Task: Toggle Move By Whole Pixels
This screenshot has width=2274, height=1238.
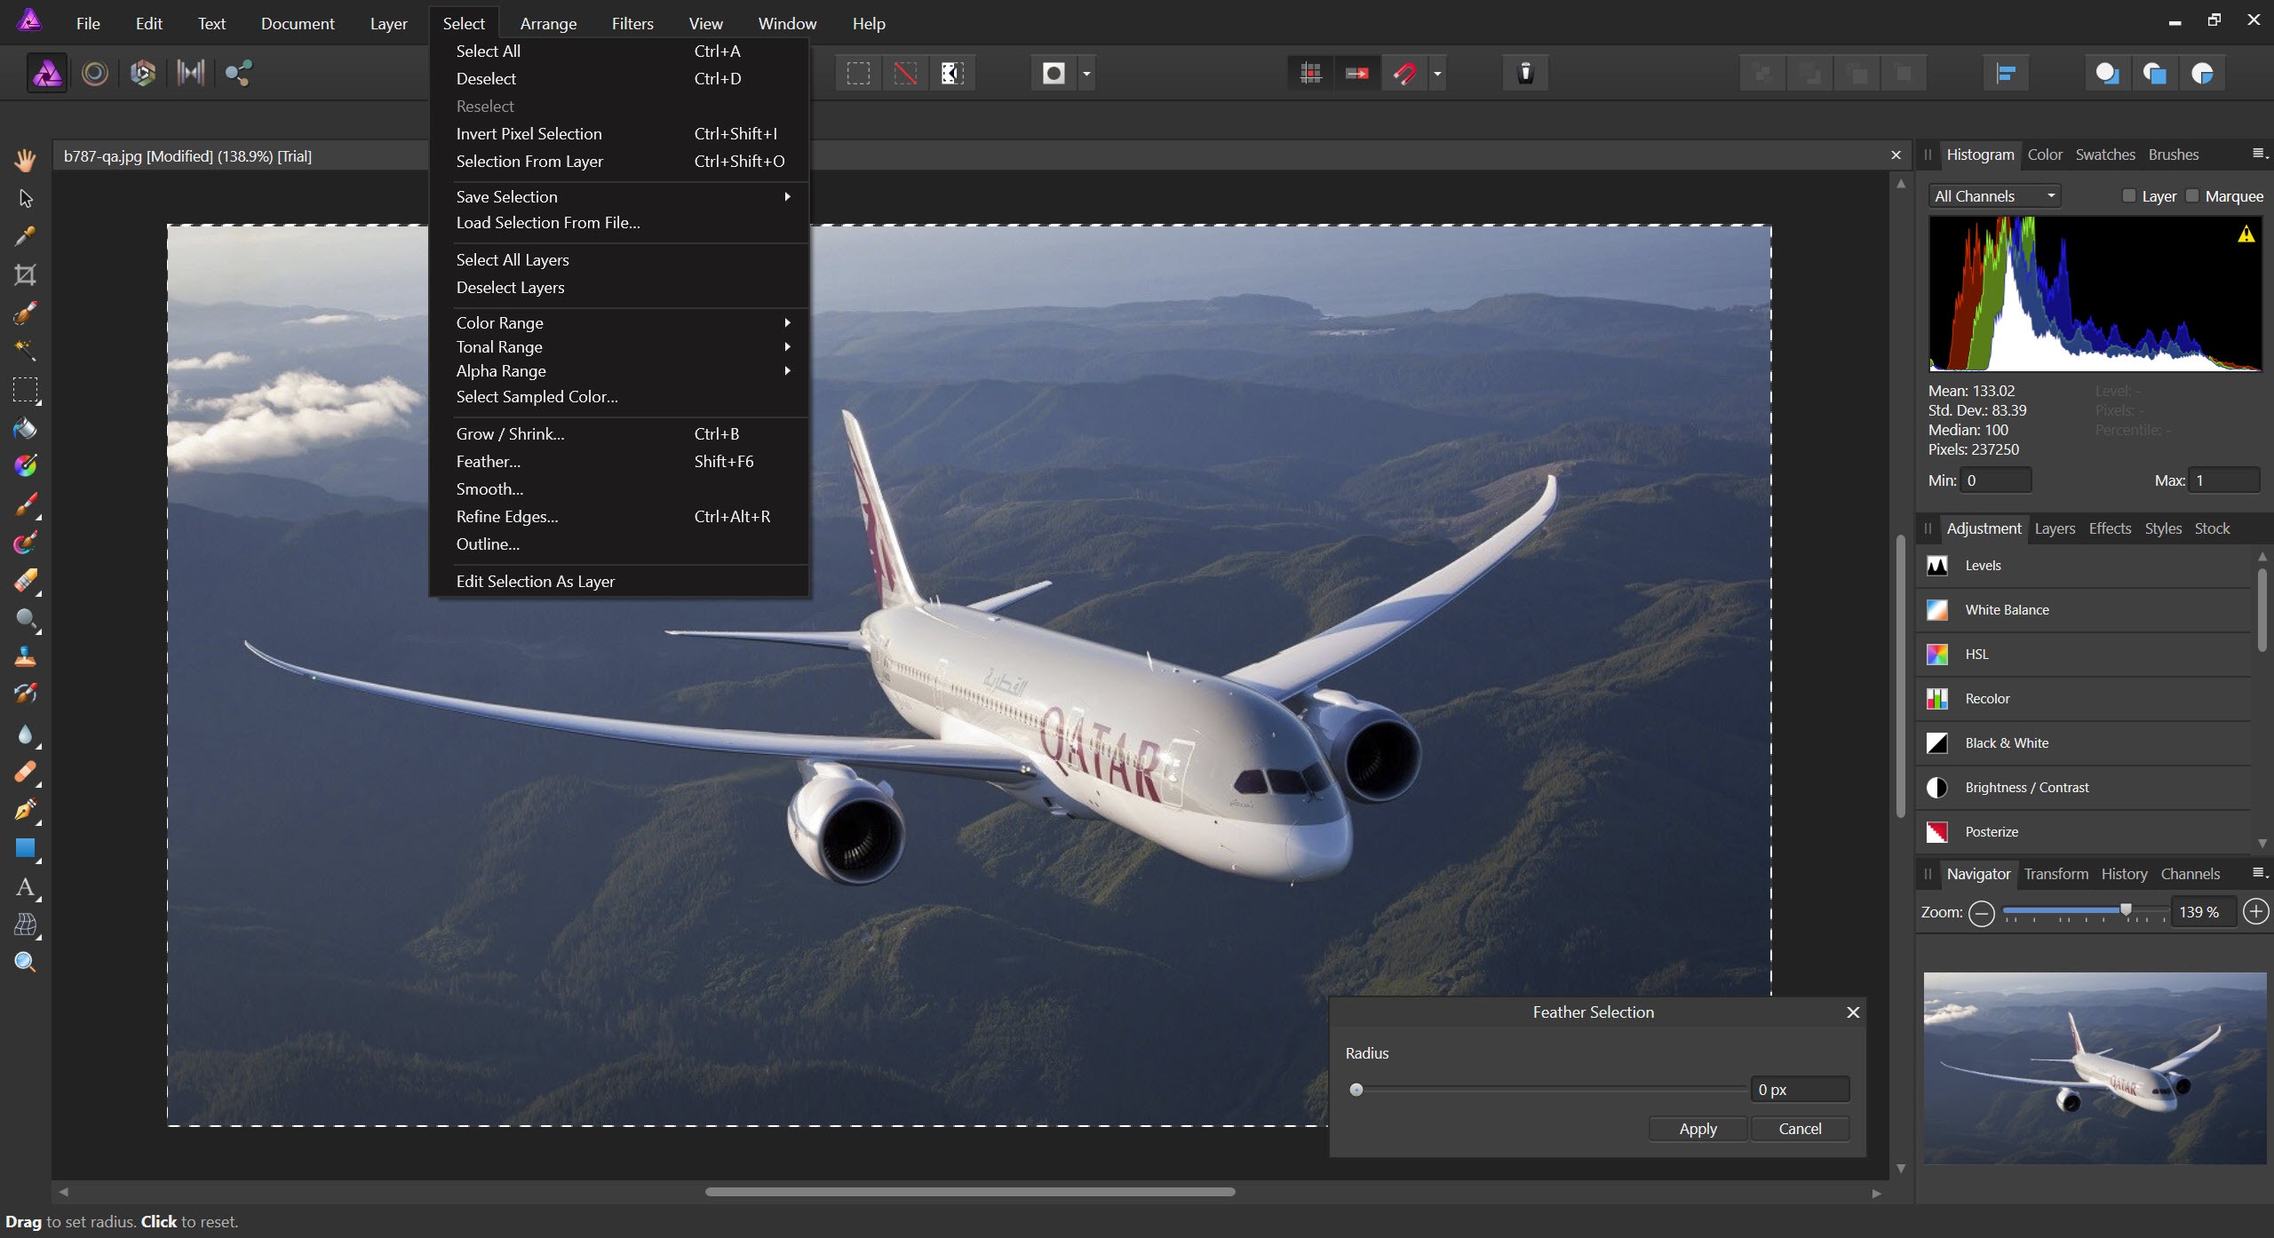Action: tap(1357, 73)
